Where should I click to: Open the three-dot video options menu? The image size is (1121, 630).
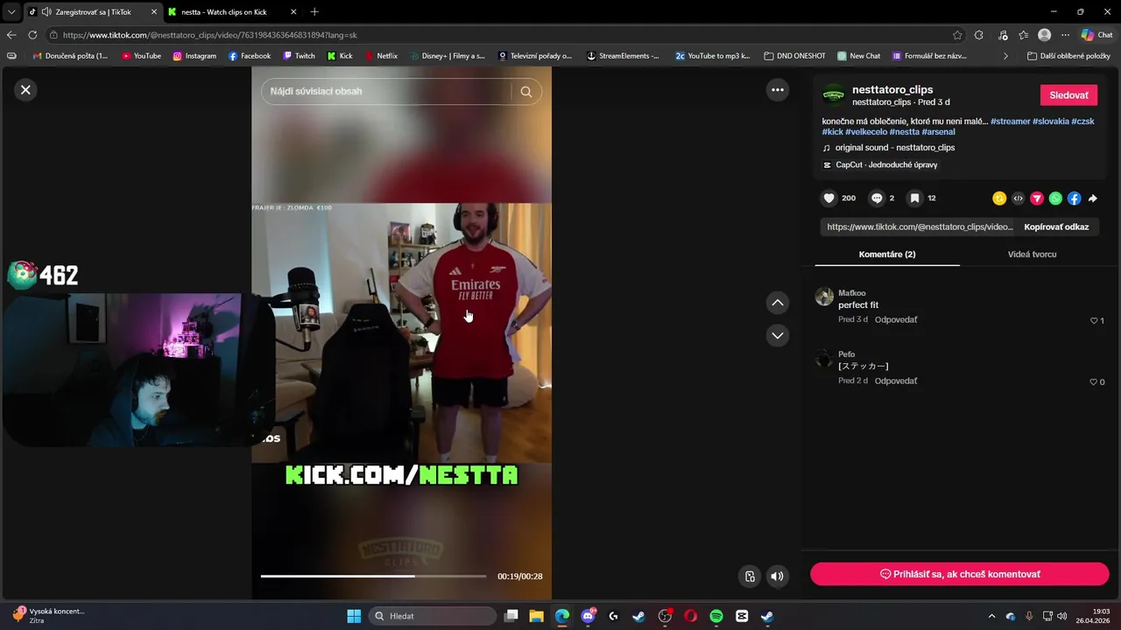pos(777,89)
